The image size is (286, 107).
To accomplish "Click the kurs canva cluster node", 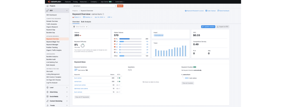I will (193, 78).
